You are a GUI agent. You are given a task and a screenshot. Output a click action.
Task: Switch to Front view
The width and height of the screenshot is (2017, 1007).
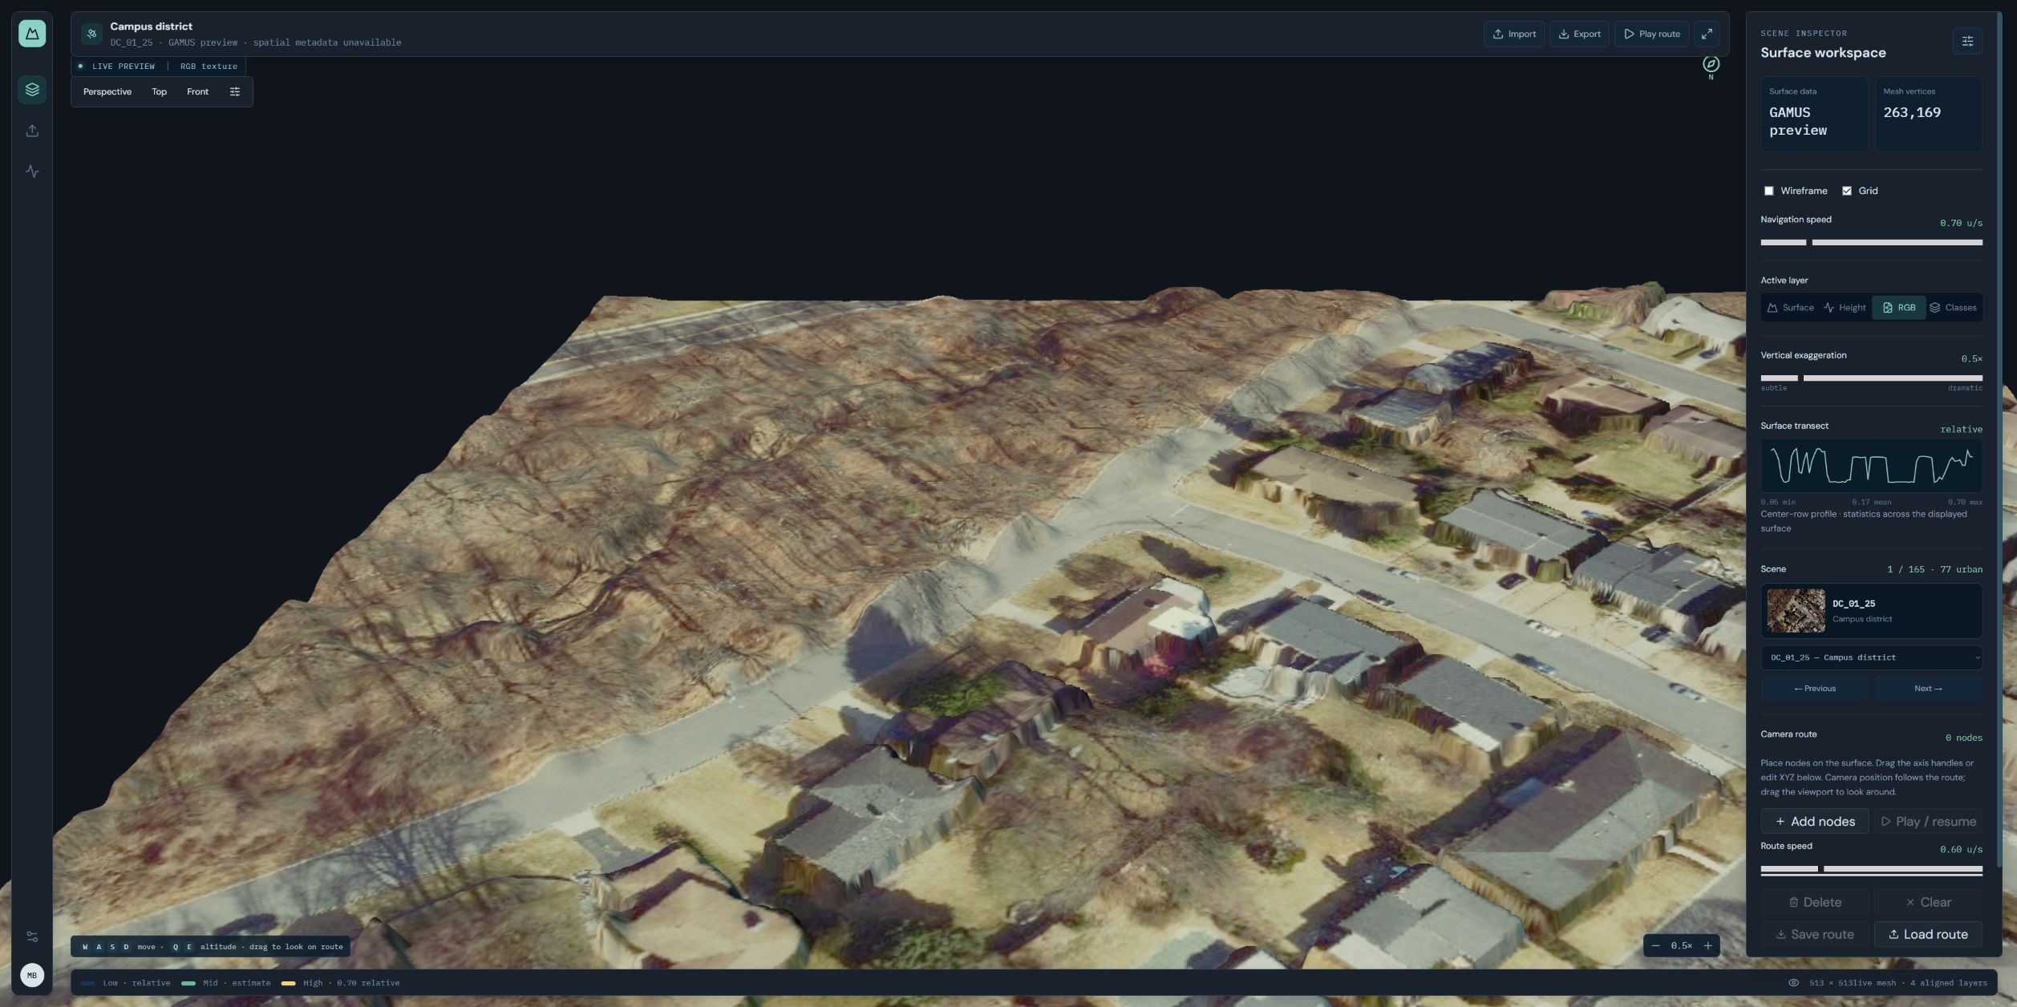coord(197,91)
